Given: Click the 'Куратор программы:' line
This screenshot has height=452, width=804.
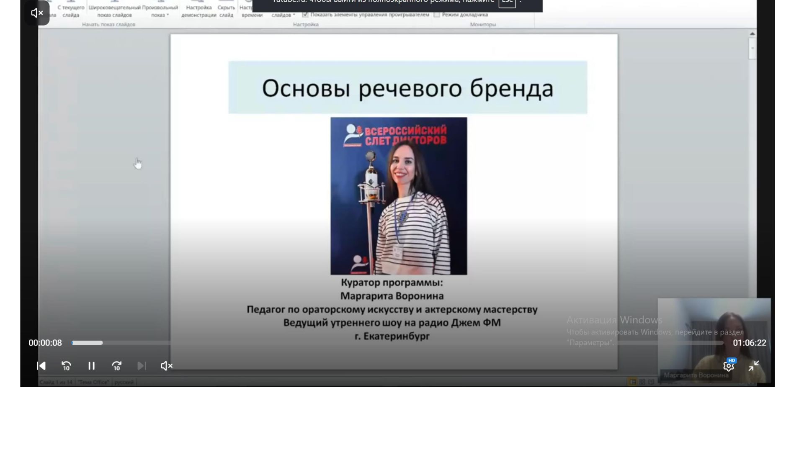Looking at the screenshot, I should point(392,282).
